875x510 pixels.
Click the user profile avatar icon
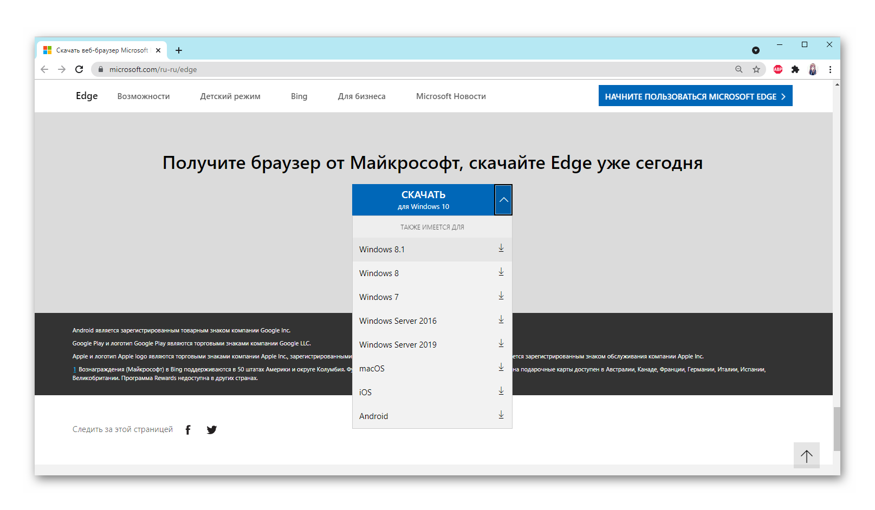[x=813, y=69]
